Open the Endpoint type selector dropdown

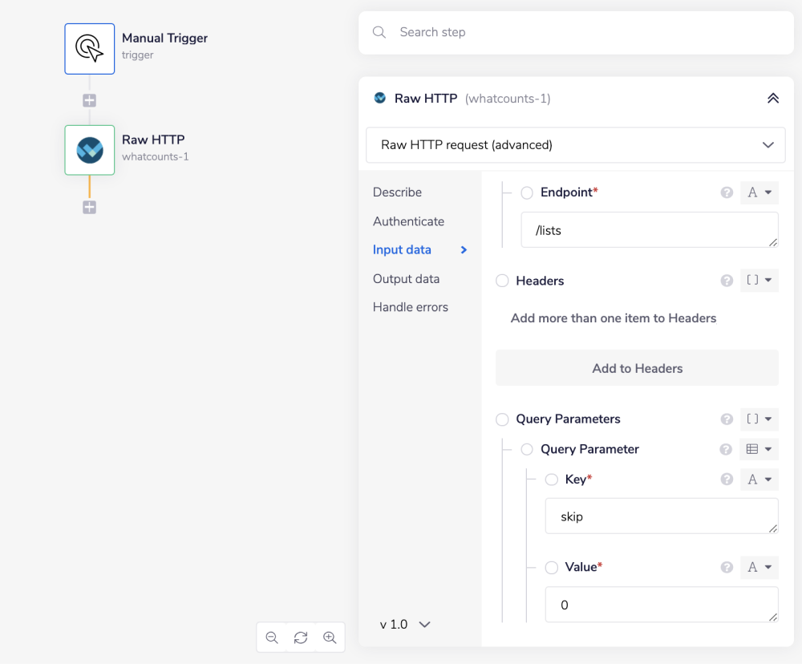[x=759, y=192]
